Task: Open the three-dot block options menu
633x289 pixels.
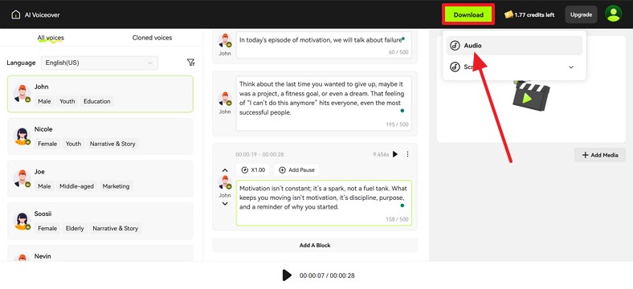Action: tap(407, 154)
